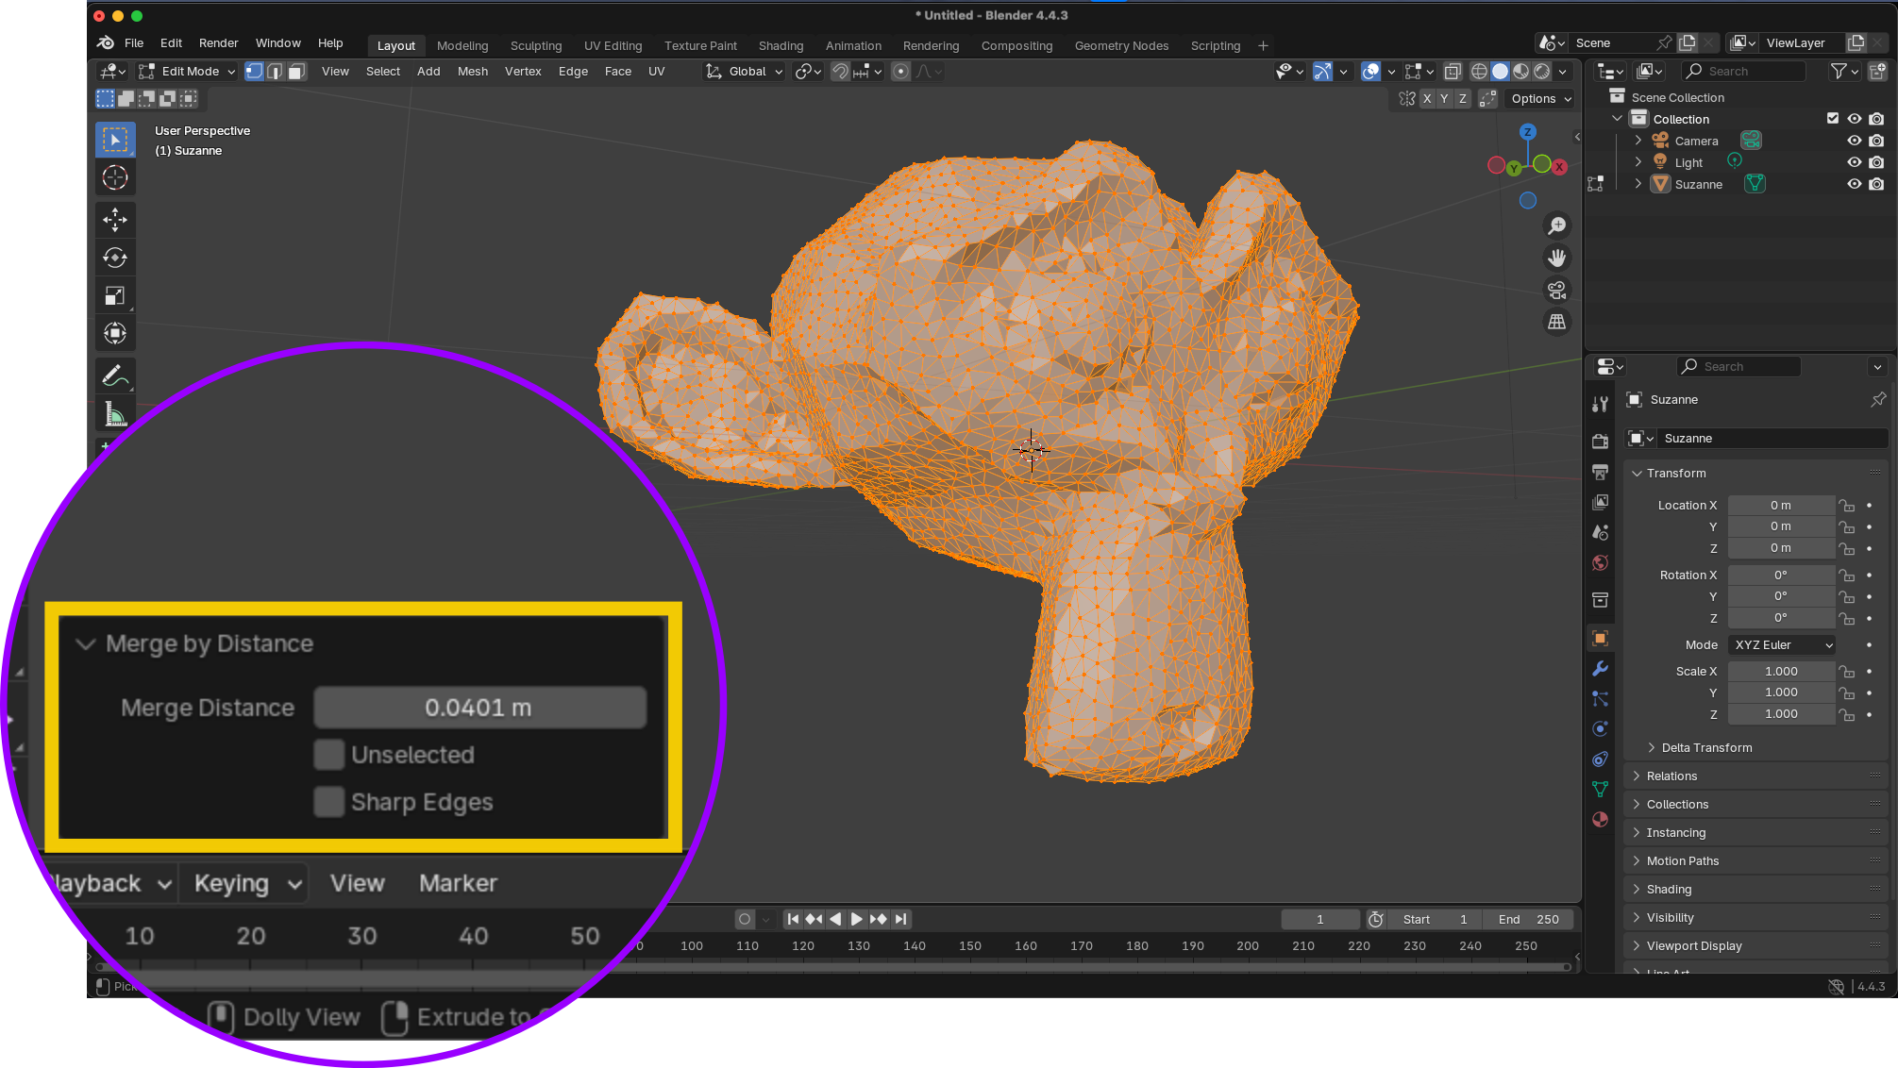Select wireframe viewport shading
1898x1068 pixels.
point(1479,72)
